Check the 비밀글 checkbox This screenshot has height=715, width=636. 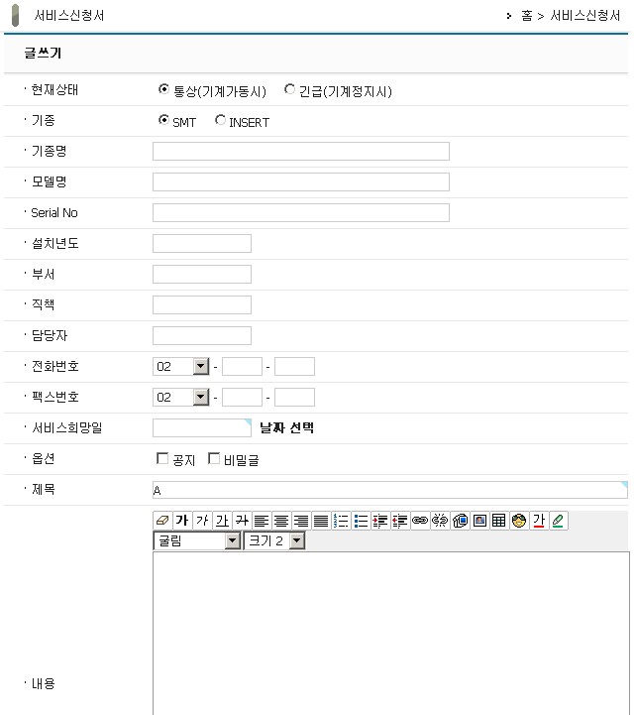214,458
